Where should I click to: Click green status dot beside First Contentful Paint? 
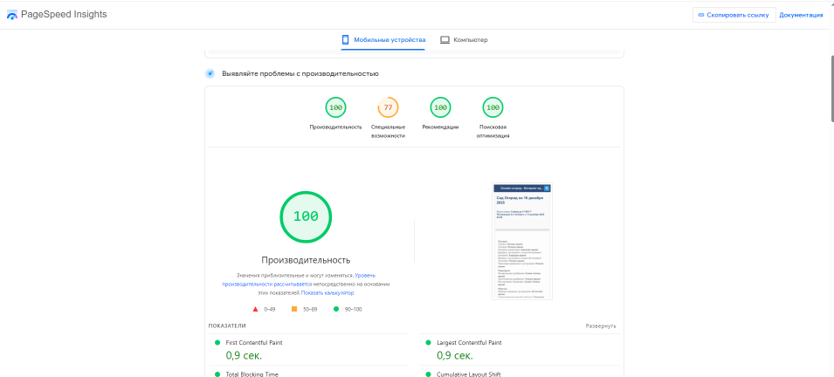[217, 343]
